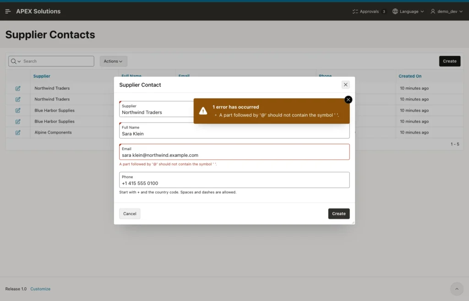The height and width of the screenshot is (301, 469).
Task: Click the Approvals checklist icon
Action: coord(355,11)
